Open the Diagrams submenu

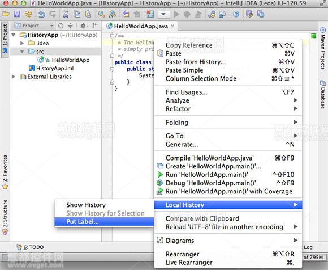point(228,241)
